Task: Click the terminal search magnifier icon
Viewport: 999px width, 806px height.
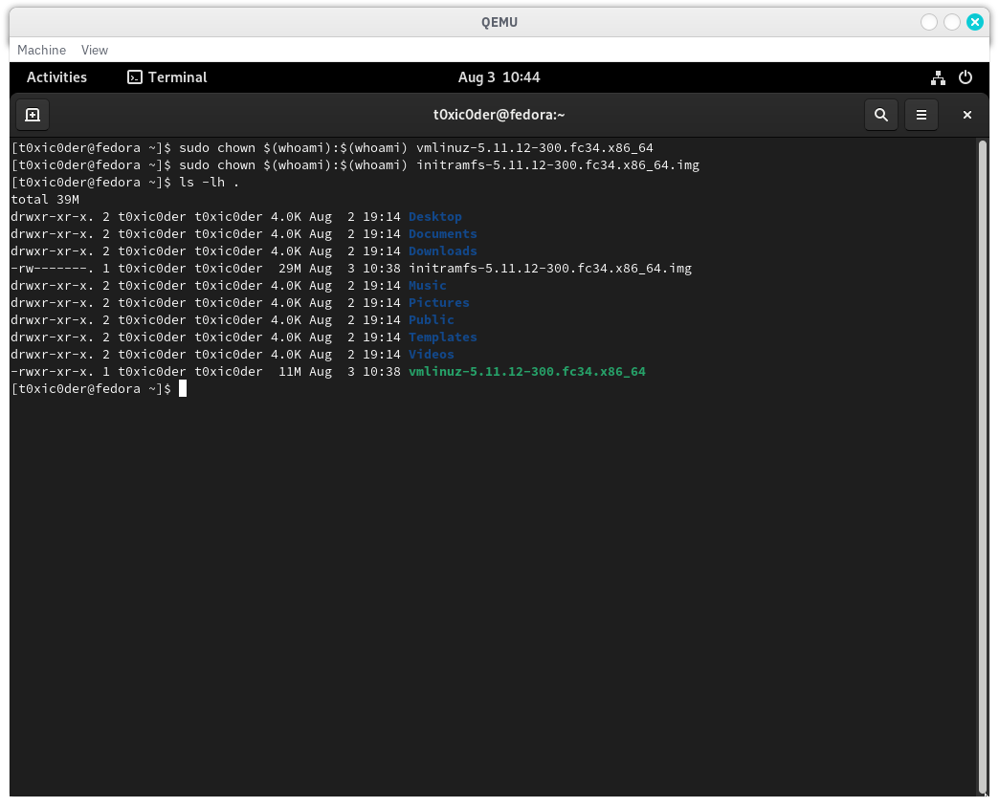Action: (881, 115)
